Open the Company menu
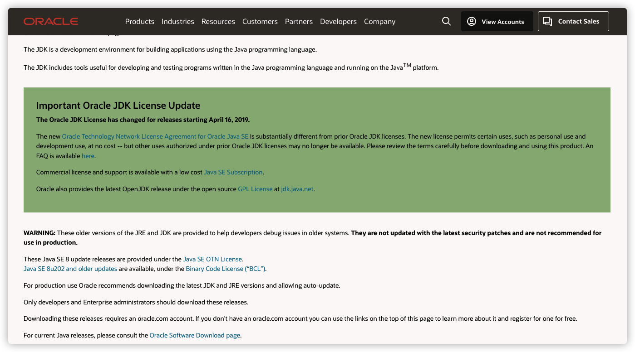 (x=379, y=21)
